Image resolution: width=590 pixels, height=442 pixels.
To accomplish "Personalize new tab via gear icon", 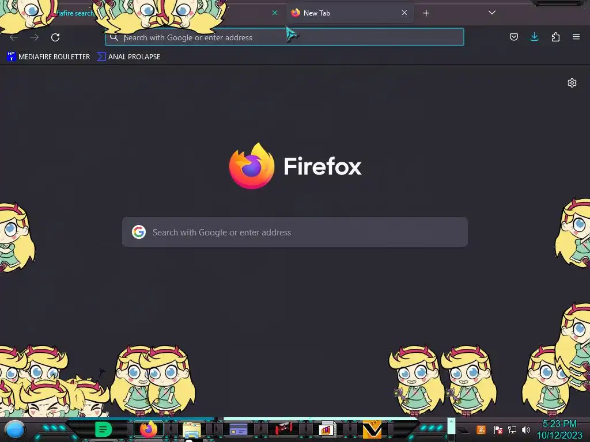I will [x=572, y=83].
